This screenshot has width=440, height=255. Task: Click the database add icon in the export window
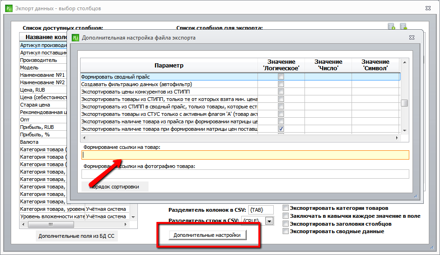click(392, 27)
